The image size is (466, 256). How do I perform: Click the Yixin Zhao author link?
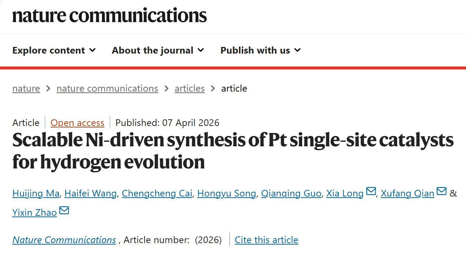[x=34, y=212]
